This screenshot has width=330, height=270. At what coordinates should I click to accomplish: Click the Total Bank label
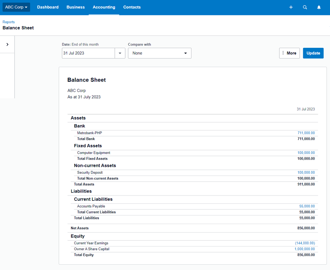[86, 139]
